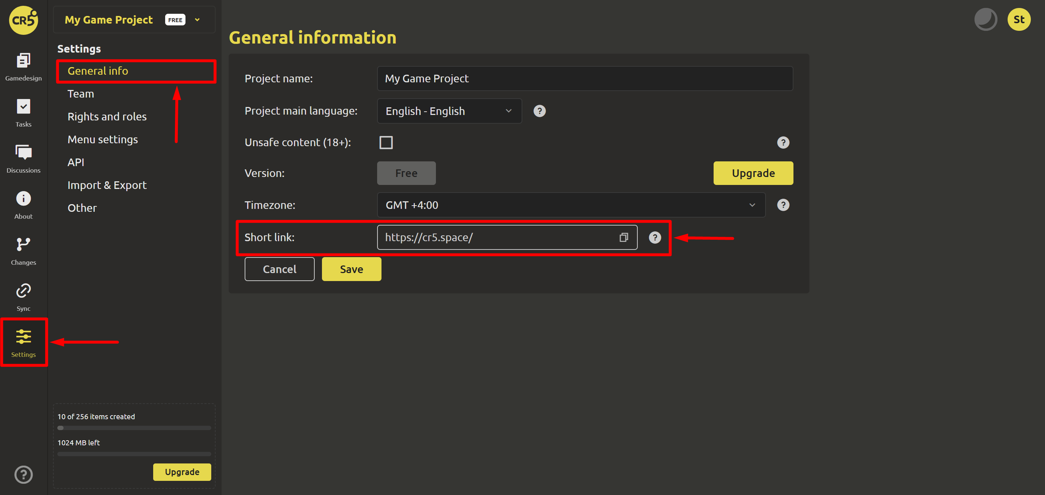
Task: Open the St user avatar menu
Action: [x=1019, y=19]
